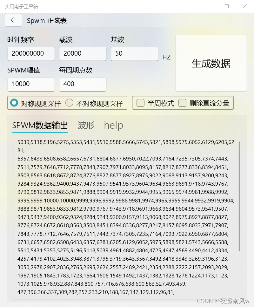Click the window minimize icon

pos(209,6)
